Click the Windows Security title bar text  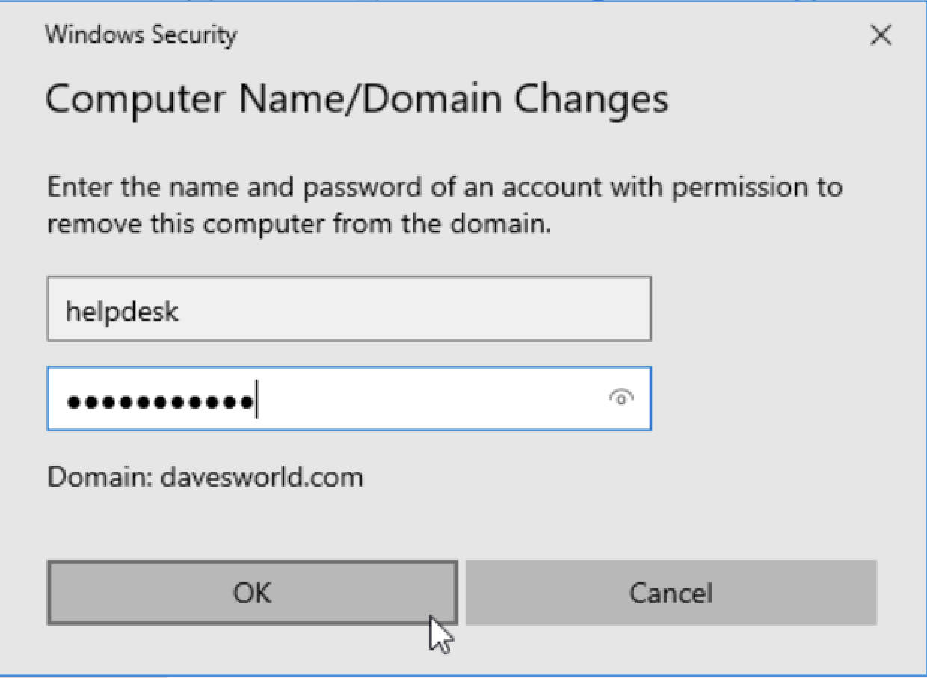(141, 35)
